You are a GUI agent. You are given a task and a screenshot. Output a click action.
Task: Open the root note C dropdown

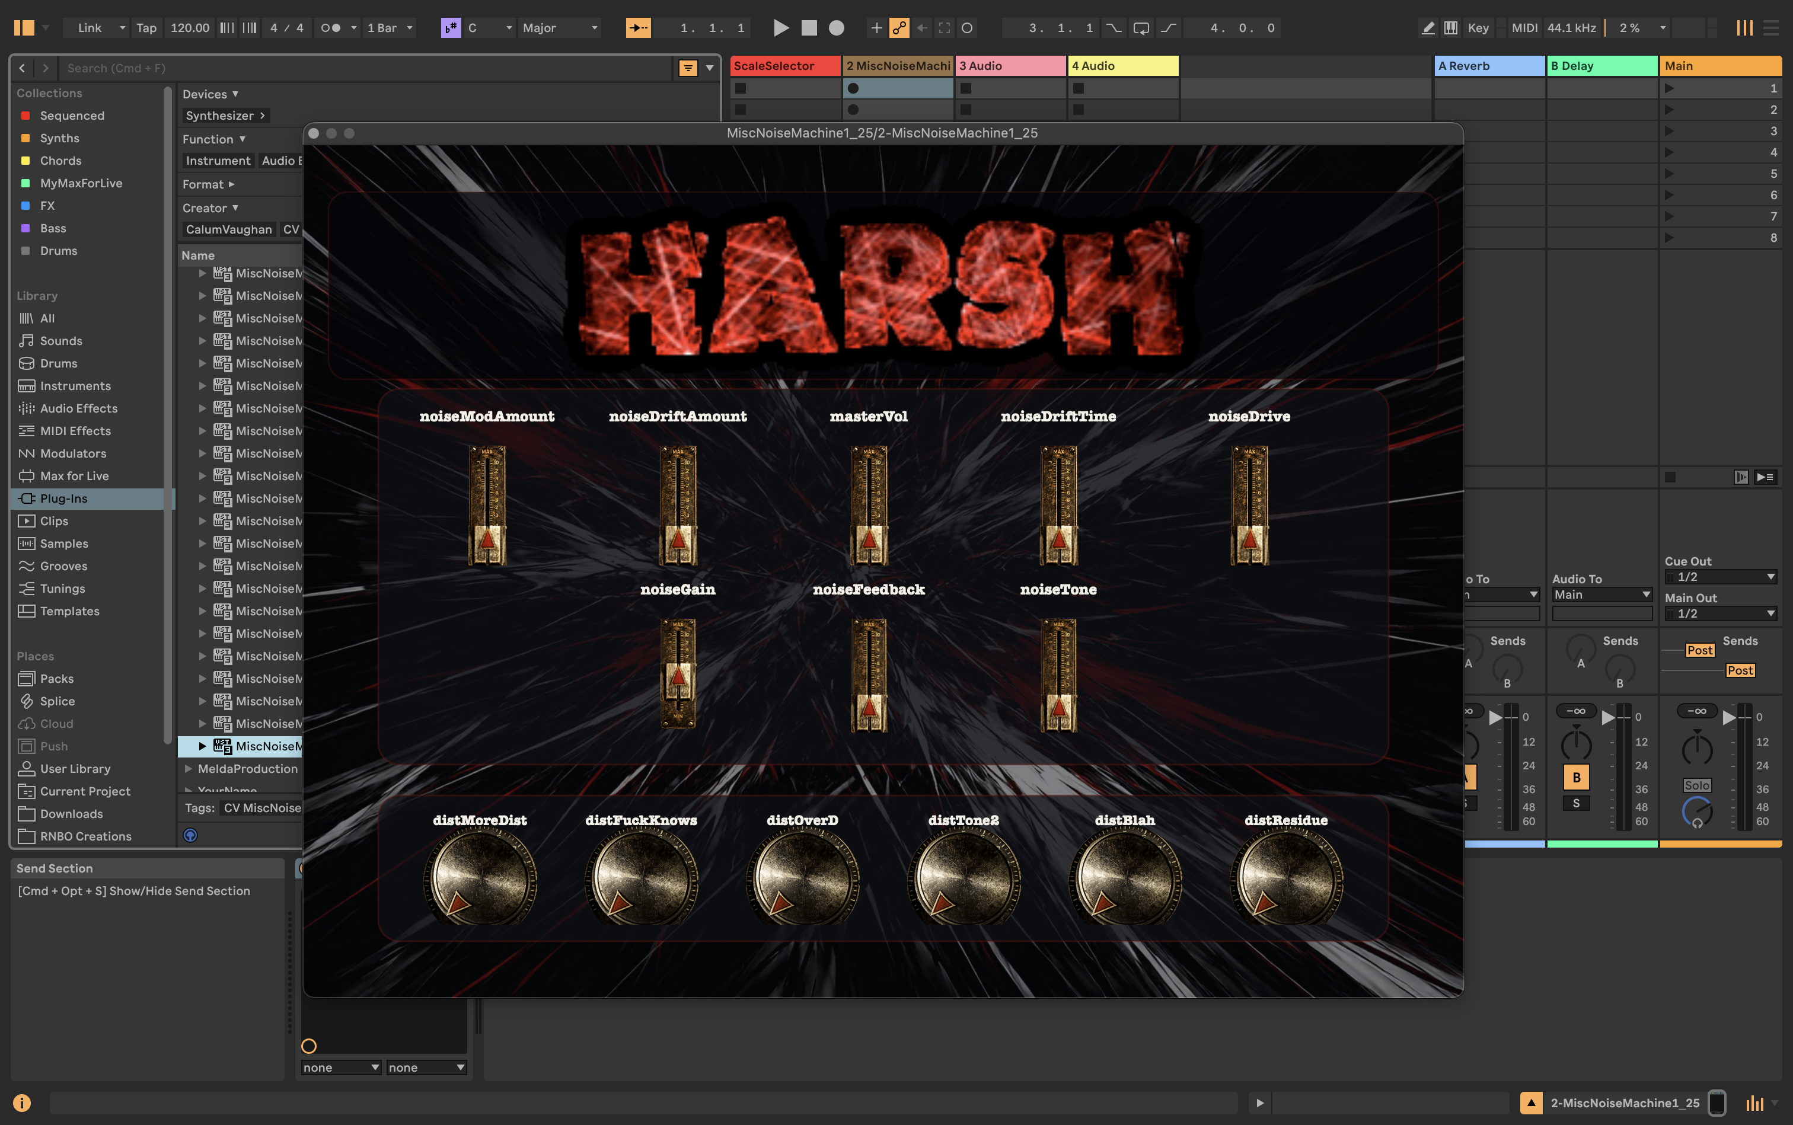pyautogui.click(x=489, y=27)
